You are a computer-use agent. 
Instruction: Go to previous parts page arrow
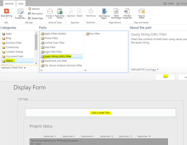click(41, 70)
